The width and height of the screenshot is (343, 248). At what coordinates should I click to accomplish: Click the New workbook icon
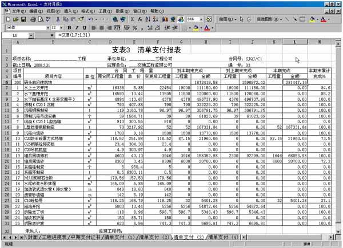[x=8, y=19]
